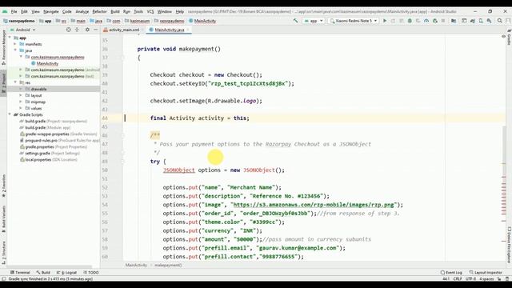Hide the Project panel with minus icon

[x=96, y=30]
